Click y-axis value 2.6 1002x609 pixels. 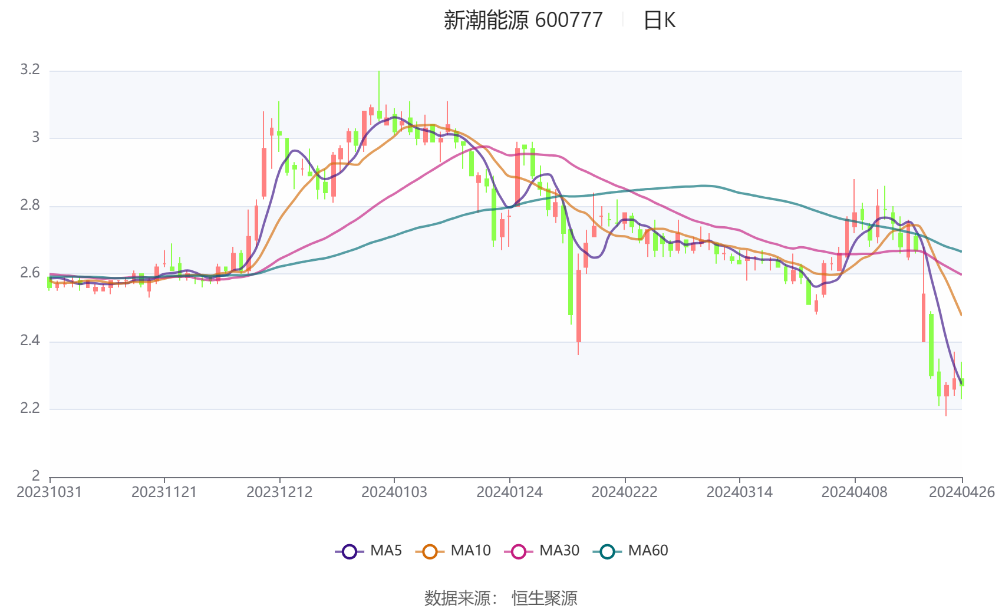coord(30,273)
